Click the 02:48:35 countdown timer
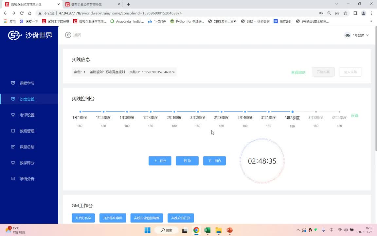 coord(262,161)
